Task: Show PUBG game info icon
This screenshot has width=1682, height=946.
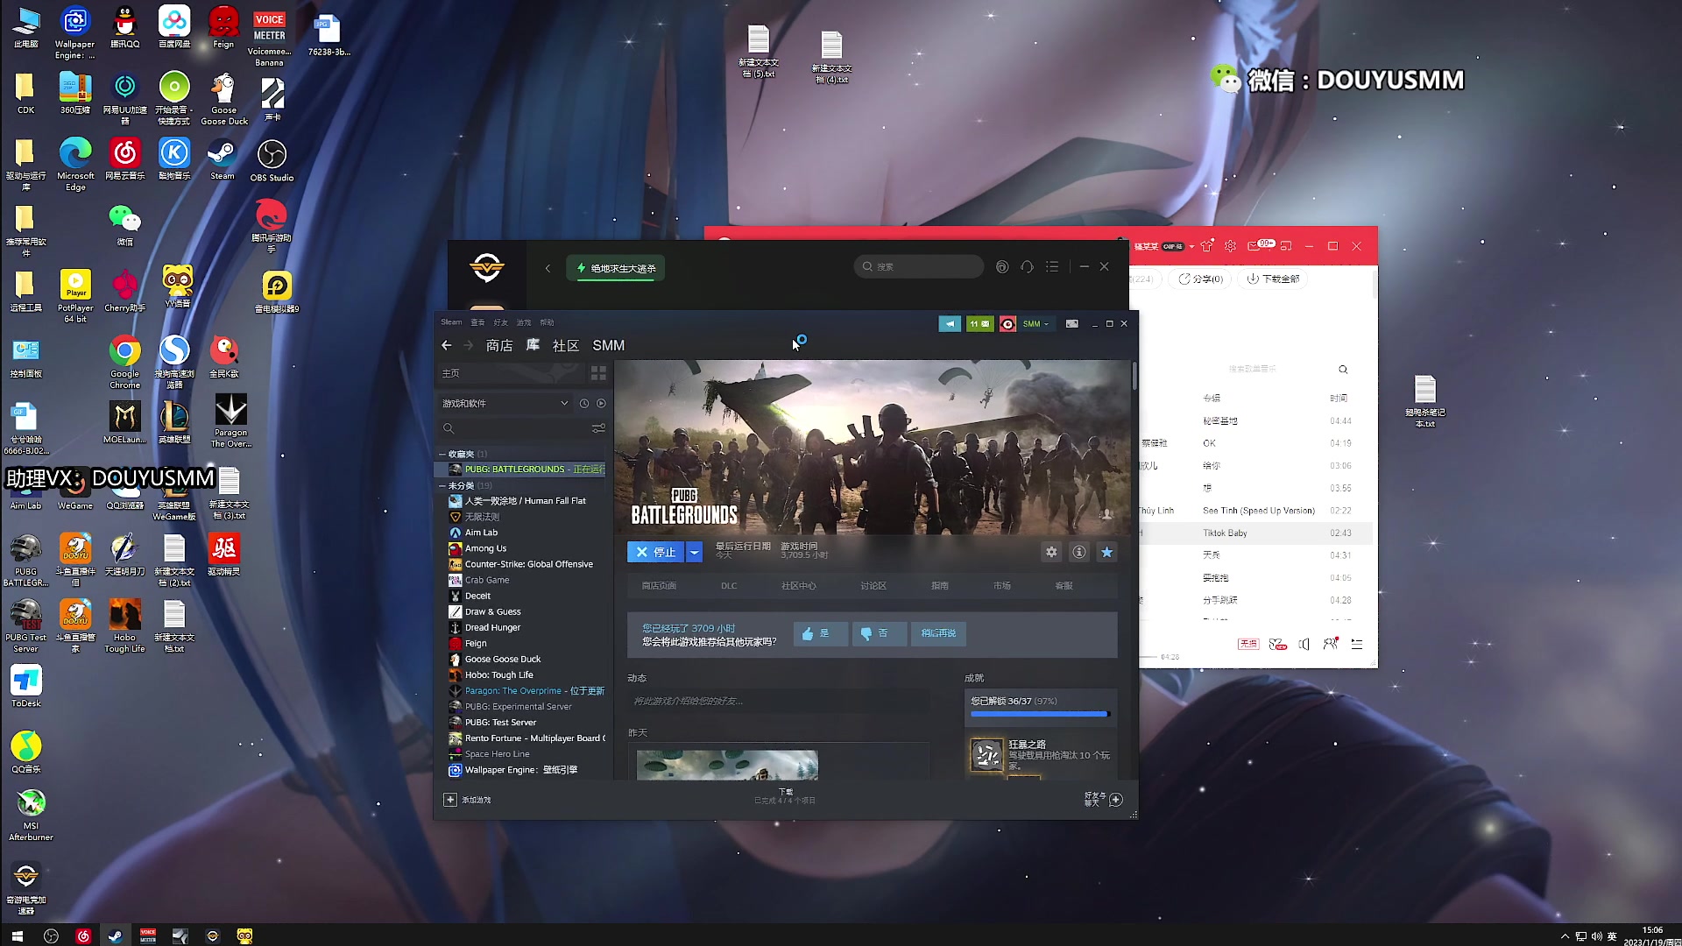Action: pyautogui.click(x=1079, y=552)
